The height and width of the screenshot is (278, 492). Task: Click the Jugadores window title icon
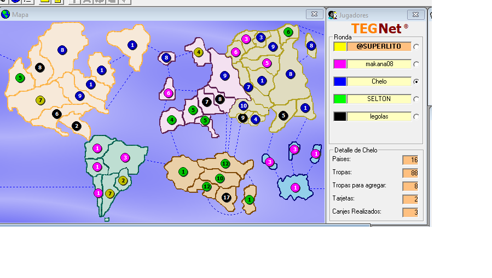pyautogui.click(x=332, y=15)
